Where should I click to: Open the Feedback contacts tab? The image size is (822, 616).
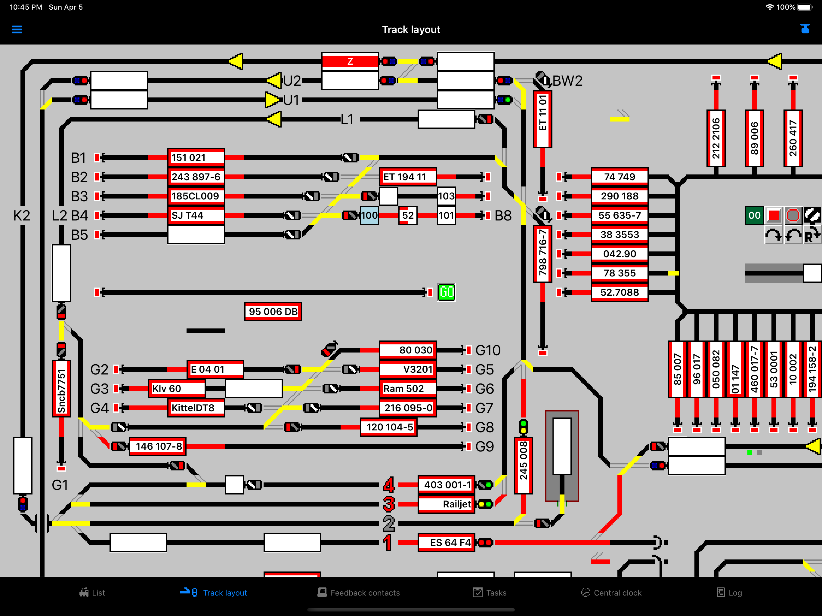pyautogui.click(x=359, y=593)
